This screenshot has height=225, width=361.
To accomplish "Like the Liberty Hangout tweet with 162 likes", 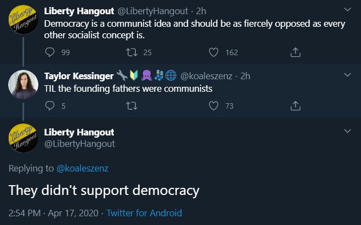I will coord(214,52).
